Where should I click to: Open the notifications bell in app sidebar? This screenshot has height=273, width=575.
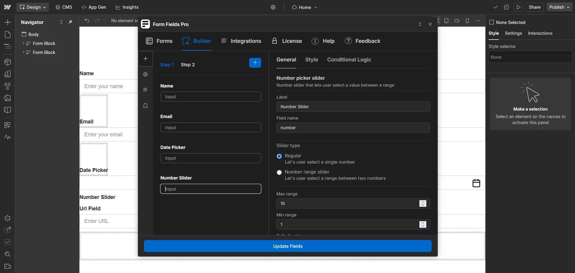click(x=145, y=105)
